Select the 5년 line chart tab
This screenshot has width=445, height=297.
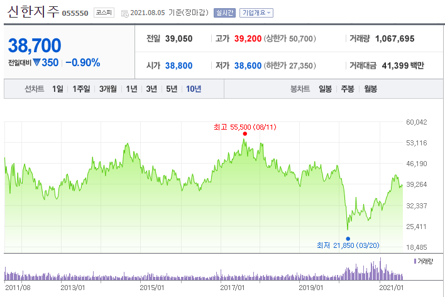point(172,89)
